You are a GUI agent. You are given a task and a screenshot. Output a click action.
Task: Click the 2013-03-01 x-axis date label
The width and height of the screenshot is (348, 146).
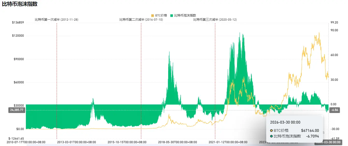click(77, 142)
